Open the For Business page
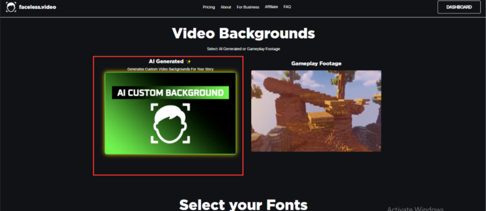The width and height of the screenshot is (486, 211). [x=248, y=7]
